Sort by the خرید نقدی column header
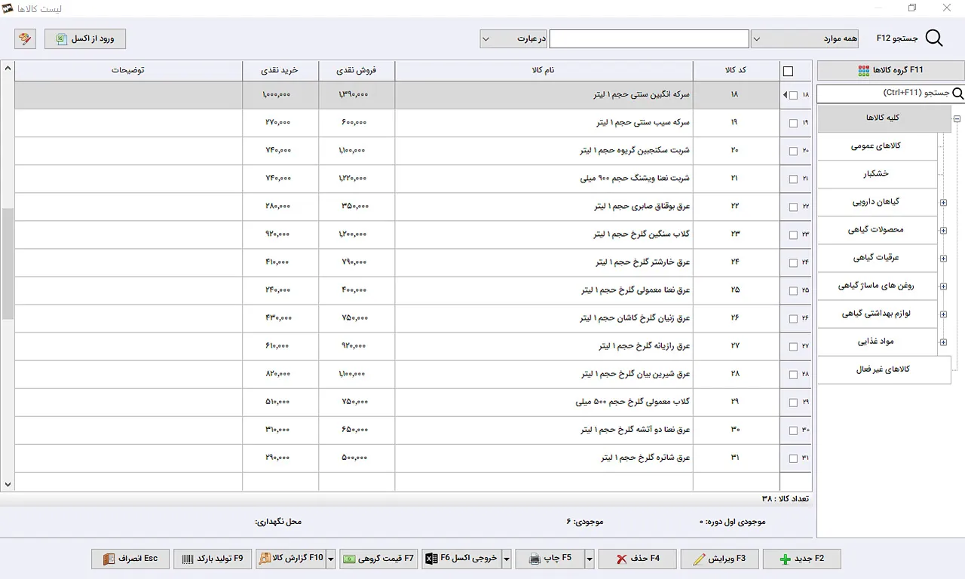The height and width of the screenshot is (579, 965). click(280, 70)
